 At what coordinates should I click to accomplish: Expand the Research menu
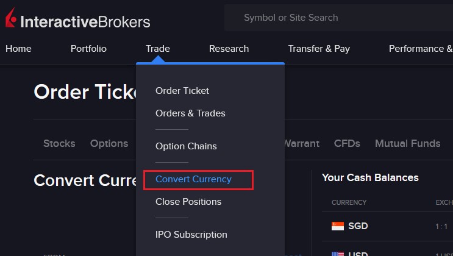coord(229,49)
